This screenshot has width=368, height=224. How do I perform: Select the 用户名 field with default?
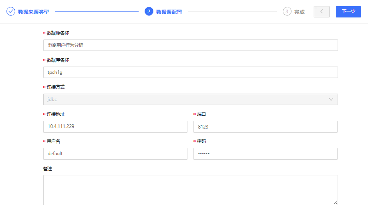115,154
